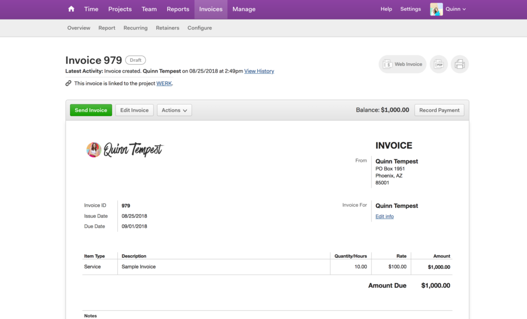527x319 pixels.
Task: Open the Web Invoice view
Action: click(402, 64)
